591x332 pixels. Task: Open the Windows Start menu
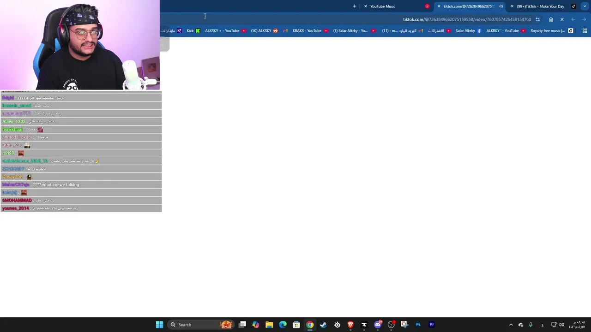pos(159,325)
